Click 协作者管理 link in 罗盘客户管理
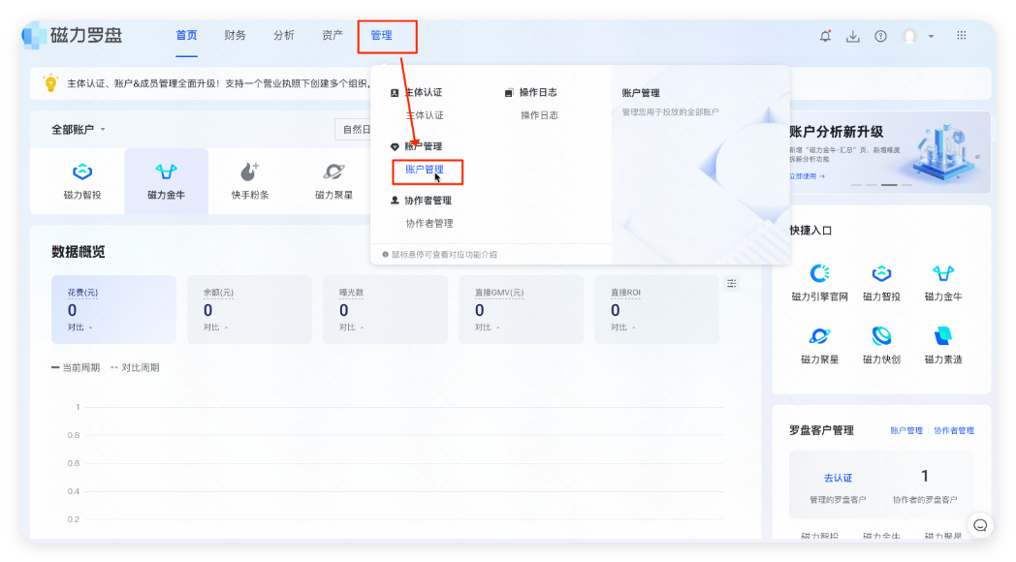This screenshot has height=562, width=1016. [954, 430]
